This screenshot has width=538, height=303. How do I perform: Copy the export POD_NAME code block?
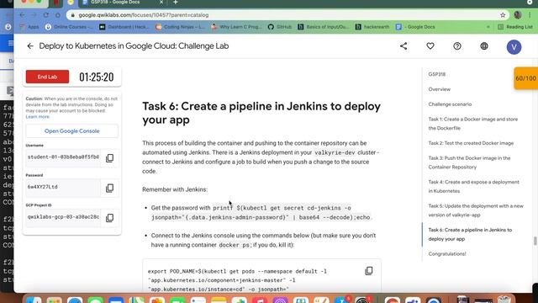[x=369, y=271]
